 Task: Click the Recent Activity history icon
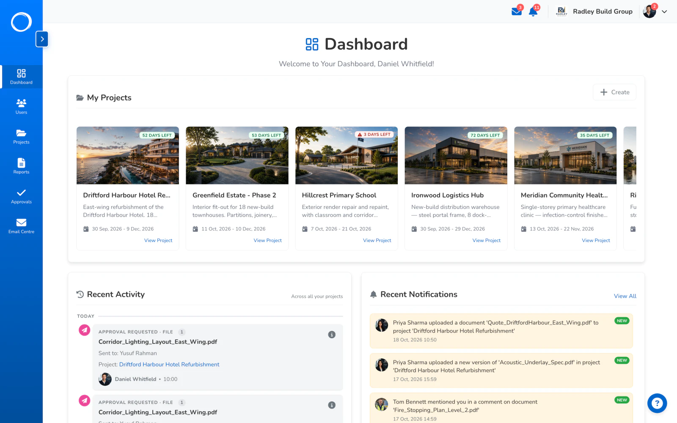click(80, 294)
